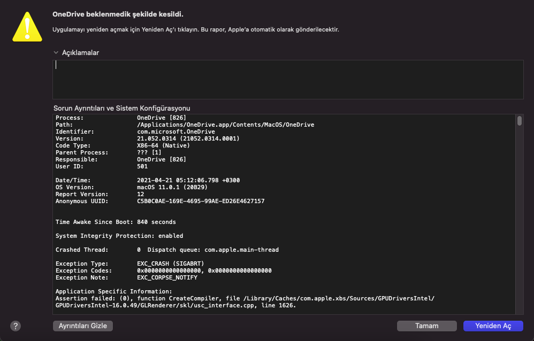Reopen OneDrive with Yeniden Aç

coord(493,325)
